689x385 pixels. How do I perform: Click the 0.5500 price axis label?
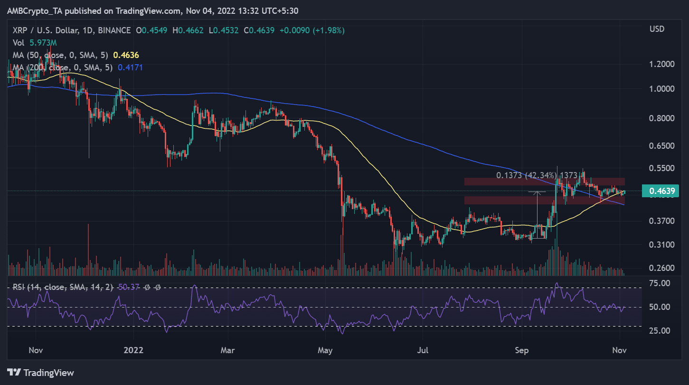[661, 168]
